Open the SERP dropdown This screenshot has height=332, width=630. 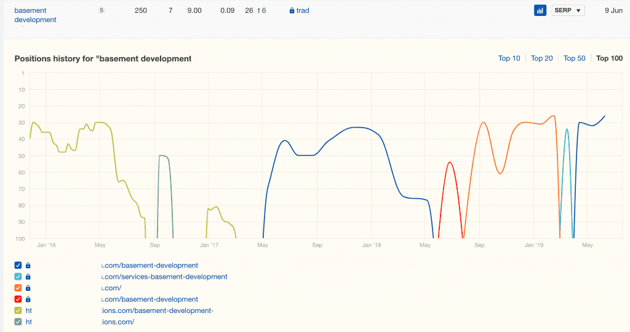click(x=568, y=10)
